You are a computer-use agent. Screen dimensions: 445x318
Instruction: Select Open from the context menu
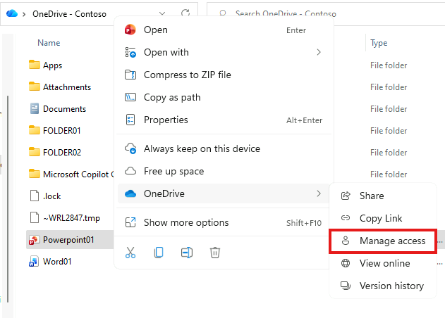tap(224, 30)
